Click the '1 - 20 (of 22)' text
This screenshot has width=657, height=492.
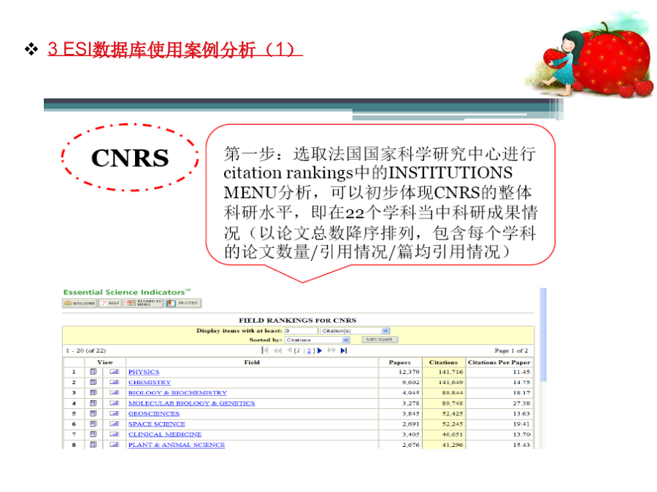(86, 351)
